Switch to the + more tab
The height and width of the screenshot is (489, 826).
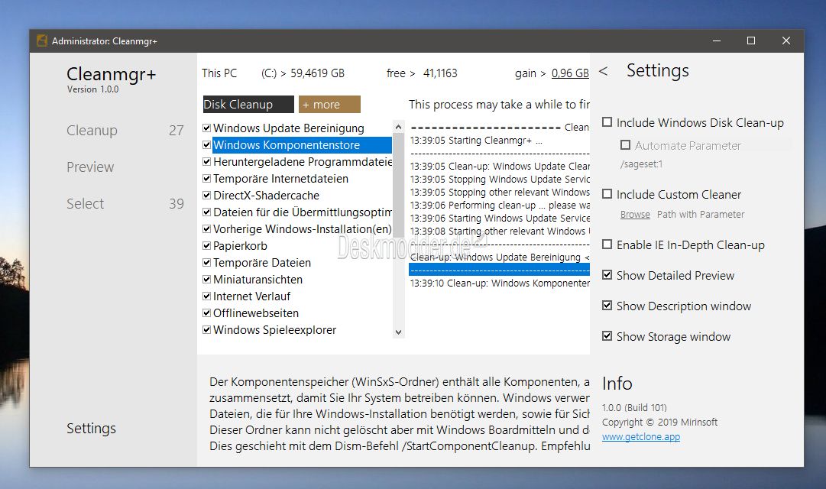[329, 105]
